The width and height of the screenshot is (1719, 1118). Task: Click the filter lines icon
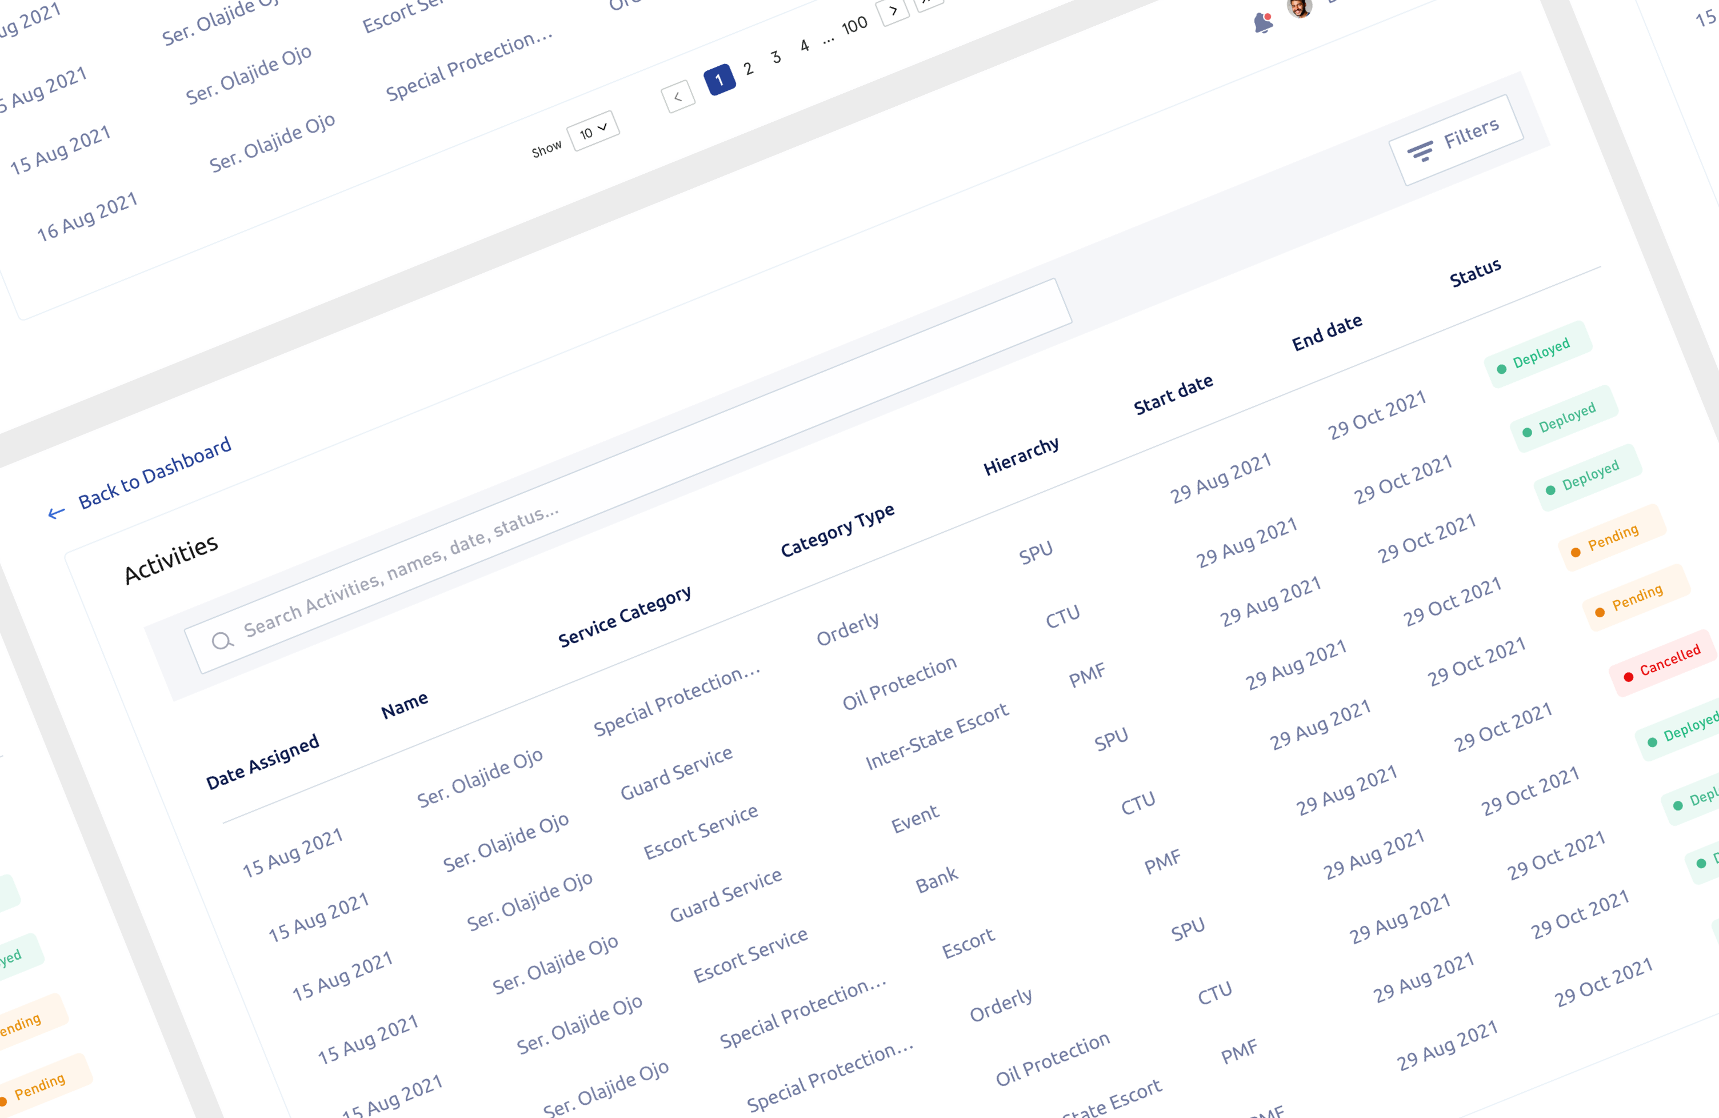click(1420, 151)
